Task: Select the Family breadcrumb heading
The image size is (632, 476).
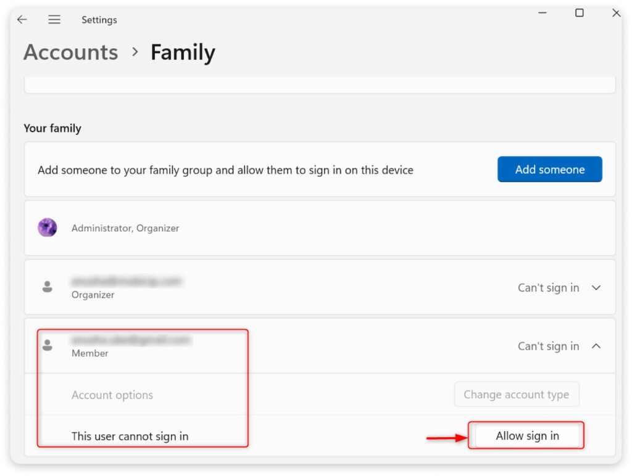Action: 183,52
